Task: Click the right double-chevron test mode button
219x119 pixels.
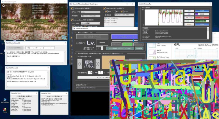Action: [98, 64]
